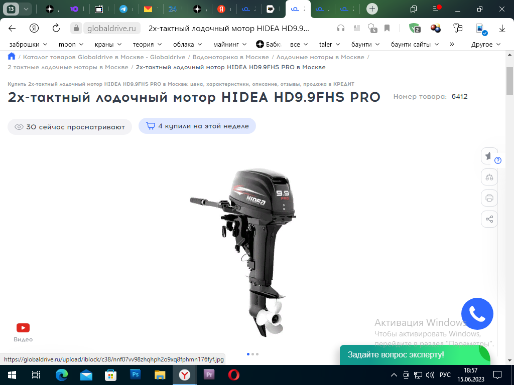Play the product Видео YouTube icon

point(23,328)
